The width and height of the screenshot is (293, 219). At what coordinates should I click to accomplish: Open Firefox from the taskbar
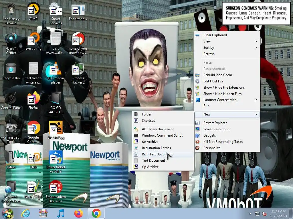pos(79,214)
